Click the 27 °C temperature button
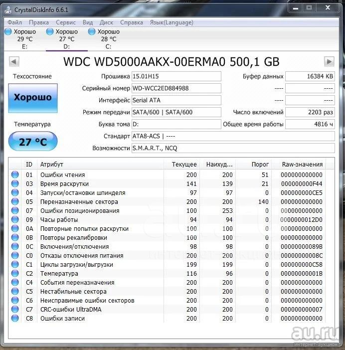The width and height of the screenshot is (345, 350). coord(33,141)
